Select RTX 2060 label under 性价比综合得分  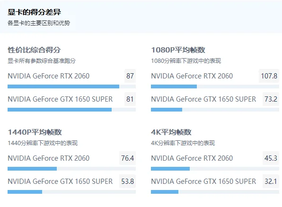tap(48, 76)
